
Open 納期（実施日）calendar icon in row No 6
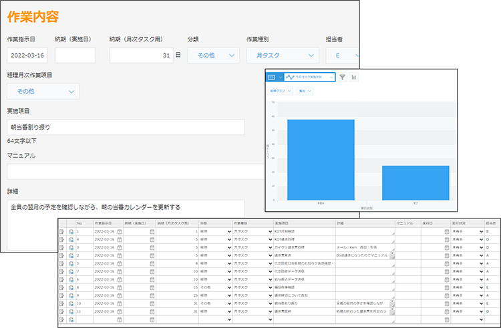pyautogui.click(x=152, y=279)
